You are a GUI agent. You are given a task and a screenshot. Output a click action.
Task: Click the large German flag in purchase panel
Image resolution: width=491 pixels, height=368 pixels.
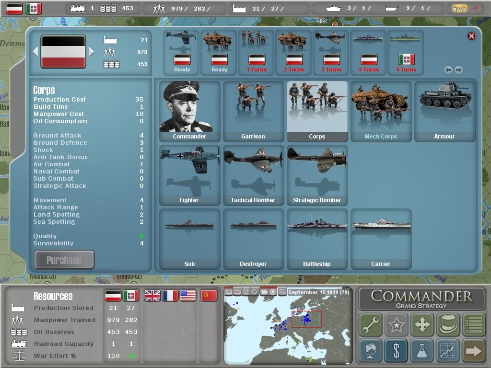63,52
